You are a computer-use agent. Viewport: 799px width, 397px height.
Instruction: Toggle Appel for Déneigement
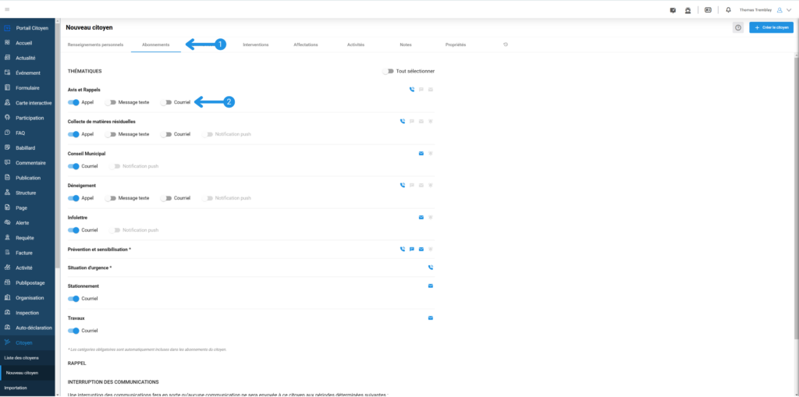pyautogui.click(x=74, y=198)
